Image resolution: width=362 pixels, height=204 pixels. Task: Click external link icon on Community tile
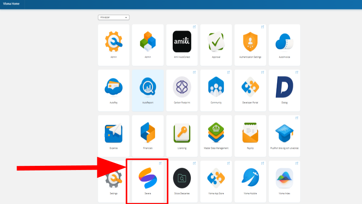(229, 73)
